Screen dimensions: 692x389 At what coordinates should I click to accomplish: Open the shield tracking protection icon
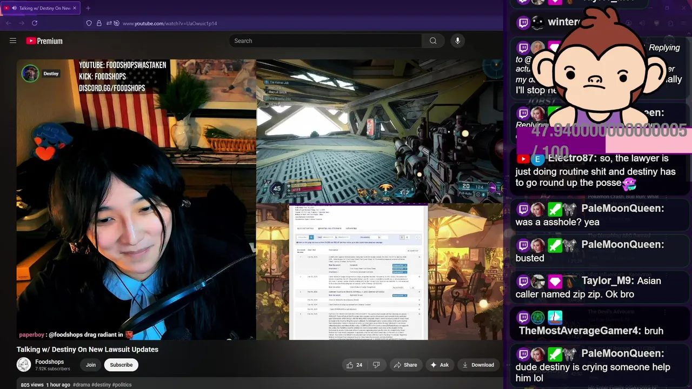pos(89,23)
